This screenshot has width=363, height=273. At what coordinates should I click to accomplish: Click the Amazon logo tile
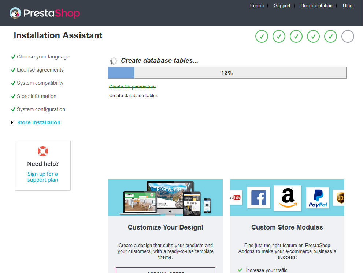(288, 198)
